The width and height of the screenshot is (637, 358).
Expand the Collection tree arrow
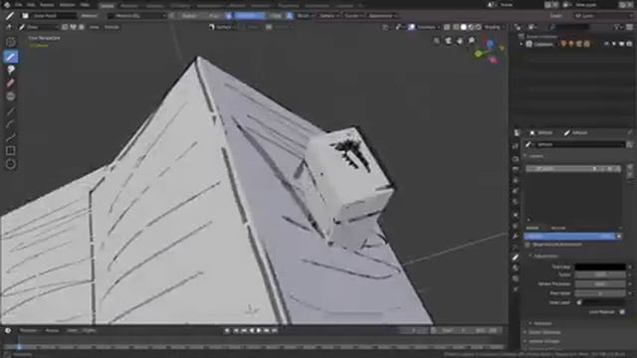coord(522,44)
